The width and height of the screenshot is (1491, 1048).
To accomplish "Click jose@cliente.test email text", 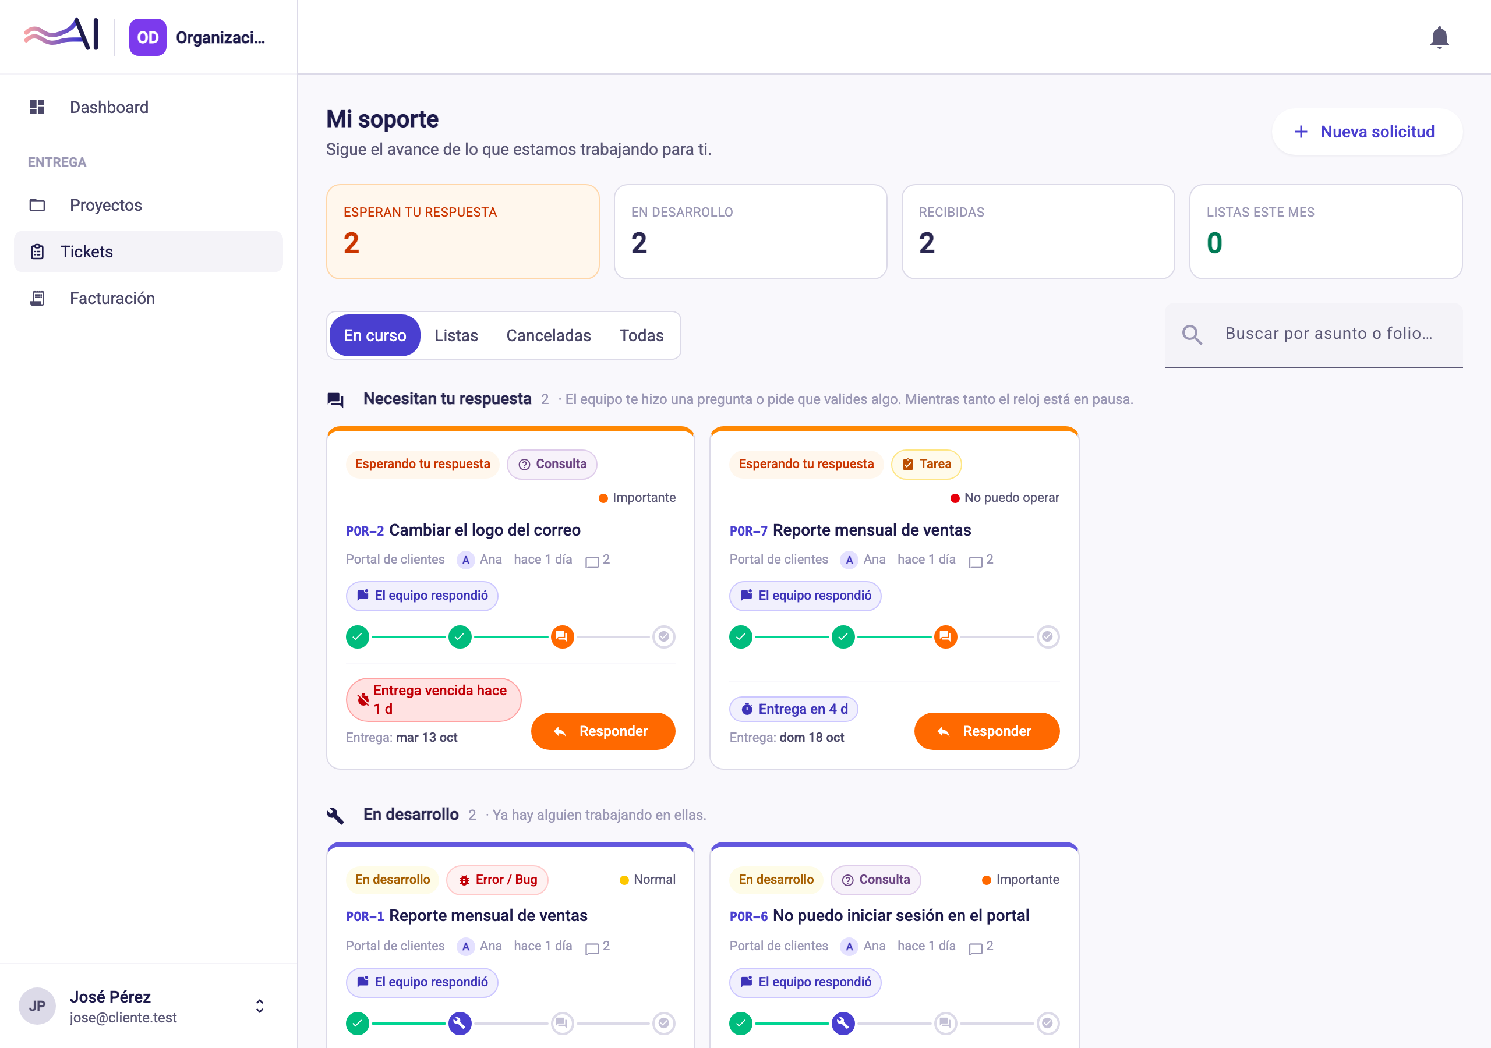I will 123,1018.
